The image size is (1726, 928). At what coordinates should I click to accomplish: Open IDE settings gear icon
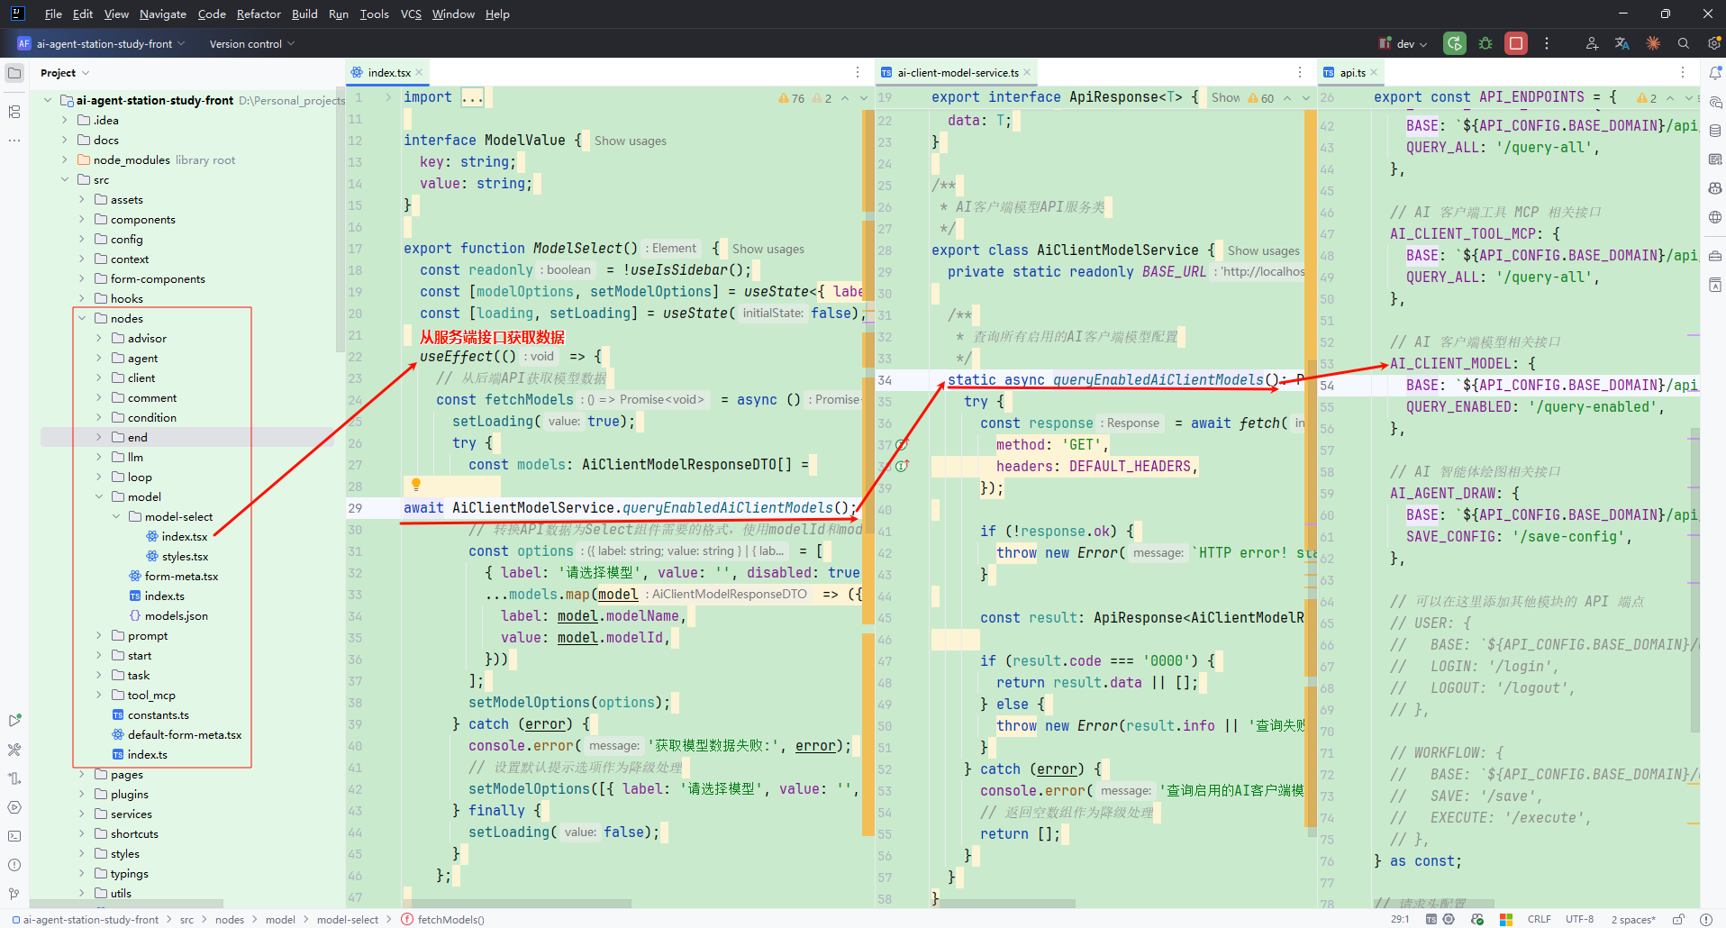coord(1713,43)
